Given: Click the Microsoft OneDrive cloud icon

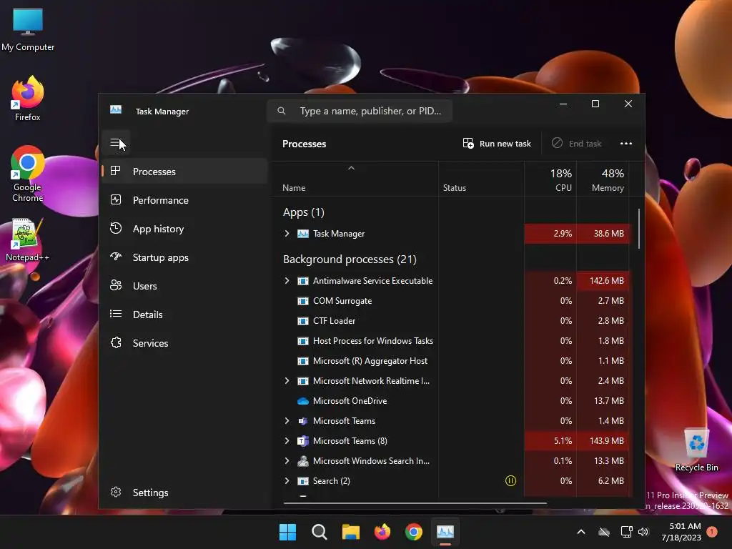Looking at the screenshot, I should (x=303, y=401).
